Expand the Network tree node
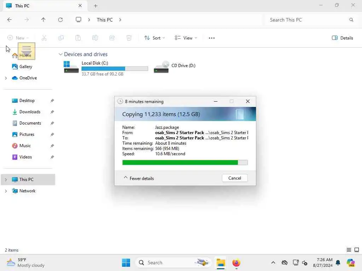 [x=6, y=191]
